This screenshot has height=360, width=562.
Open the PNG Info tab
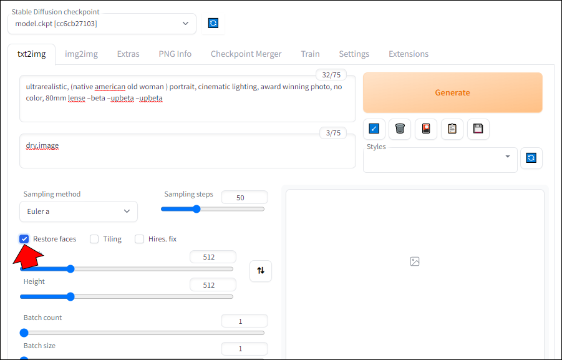pyautogui.click(x=175, y=54)
